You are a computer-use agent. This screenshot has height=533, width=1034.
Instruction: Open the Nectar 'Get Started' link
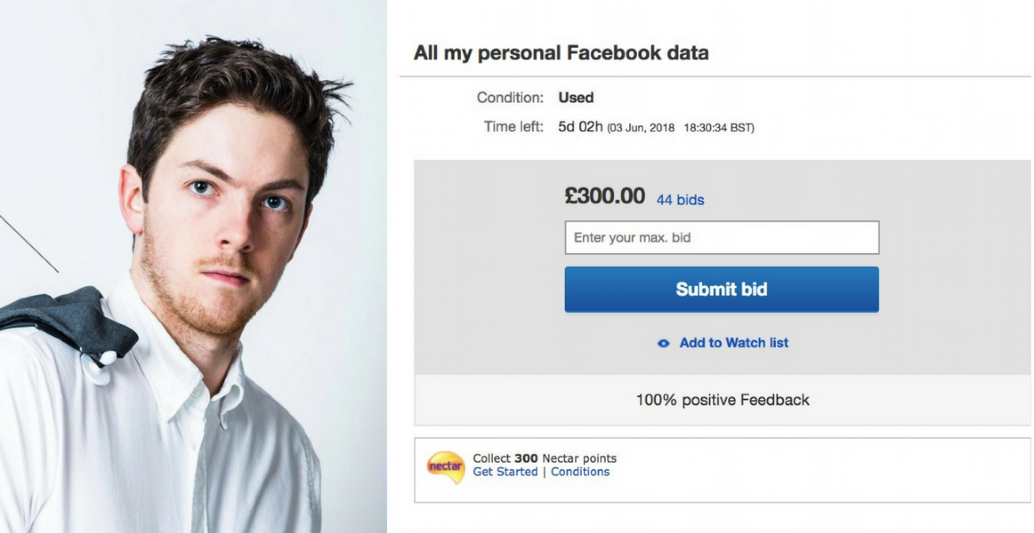coord(505,472)
